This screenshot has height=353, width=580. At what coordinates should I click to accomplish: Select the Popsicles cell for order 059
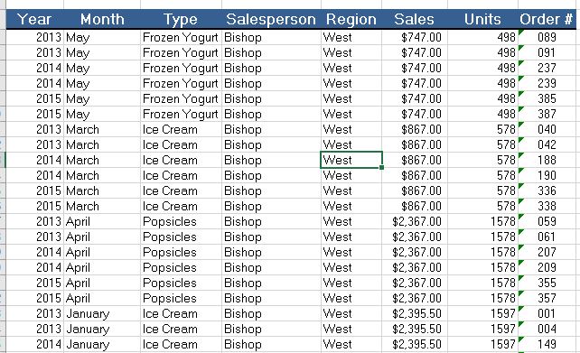pos(182,221)
